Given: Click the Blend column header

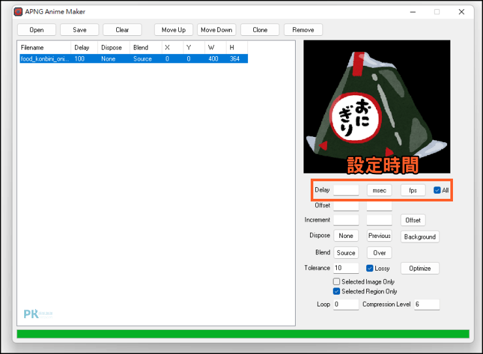Looking at the screenshot, I should (x=146, y=48).
